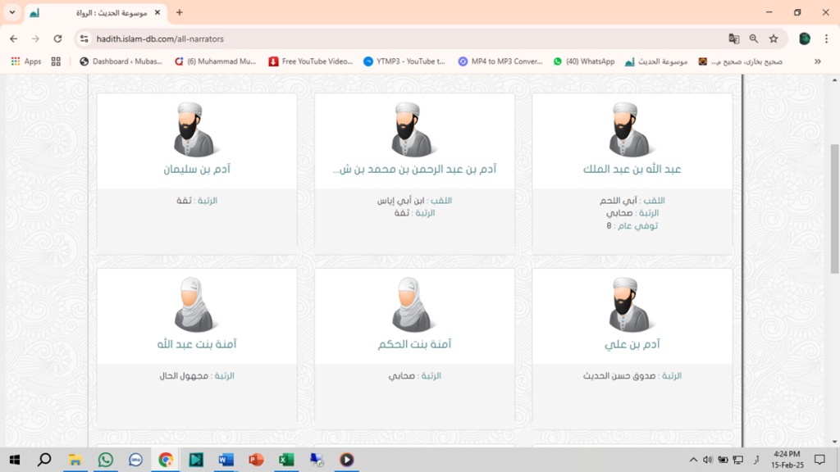Show hidden system tray icons
This screenshot has height=472, width=840.
(x=693, y=460)
